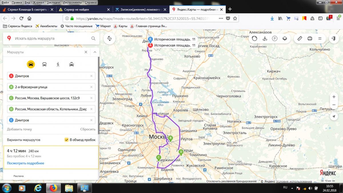
Task: Click red start marker A on map
Action: tap(150, 45)
